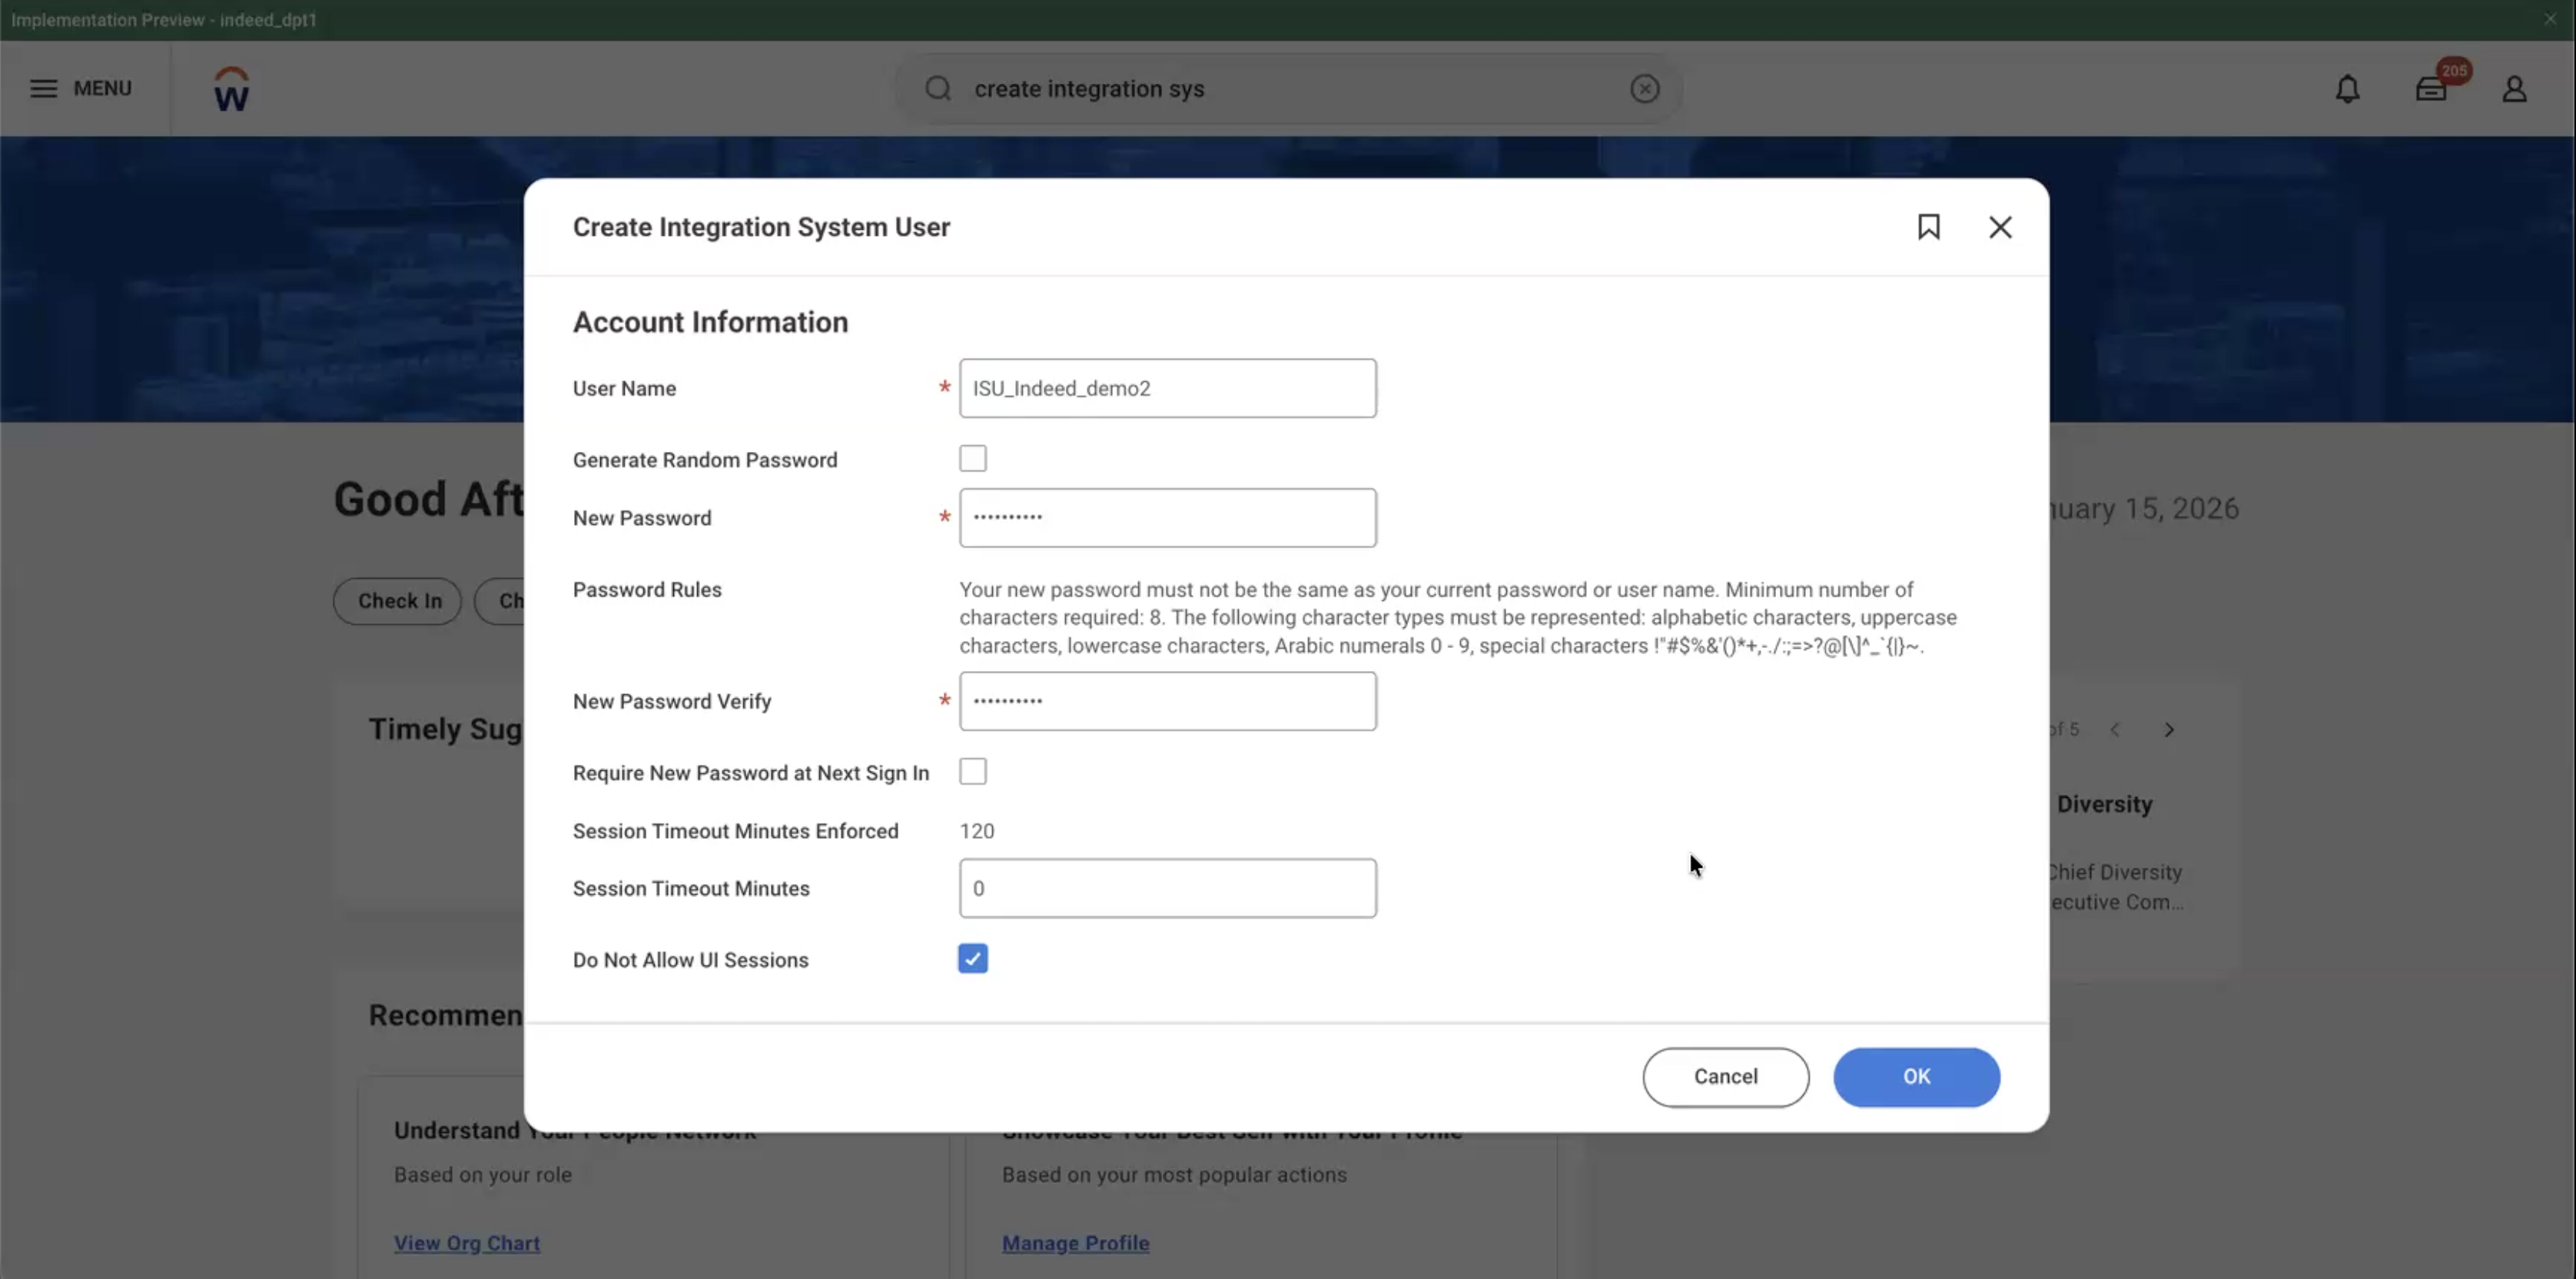Click the Do Not Allow UI Sessions label

(x=690, y=960)
